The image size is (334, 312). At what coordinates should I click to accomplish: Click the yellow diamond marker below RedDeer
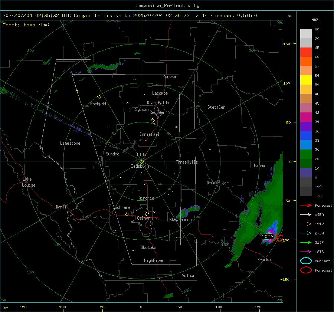click(153, 121)
